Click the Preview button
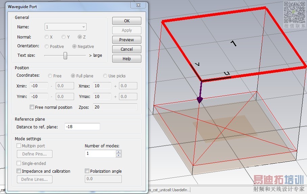 coord(127,40)
